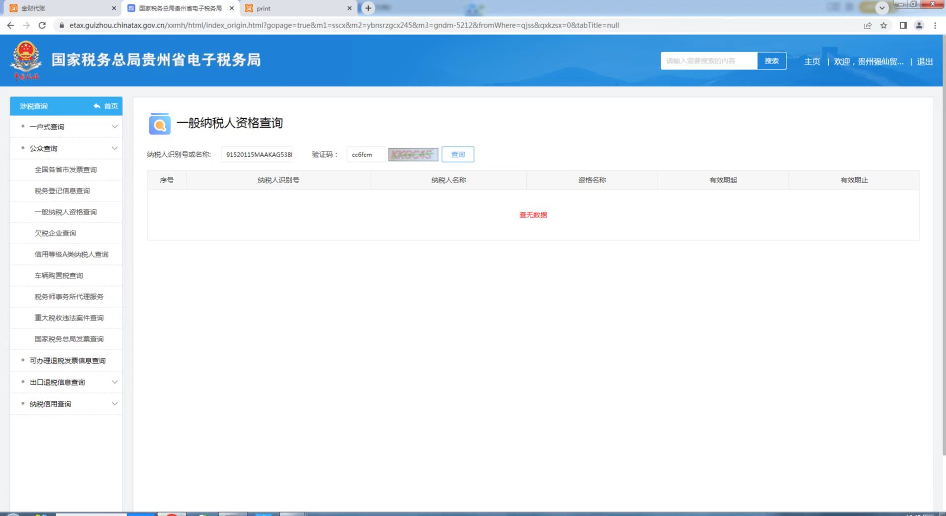946x516 pixels.
Task: Open the browser profile avatar icon
Action: 919,25
